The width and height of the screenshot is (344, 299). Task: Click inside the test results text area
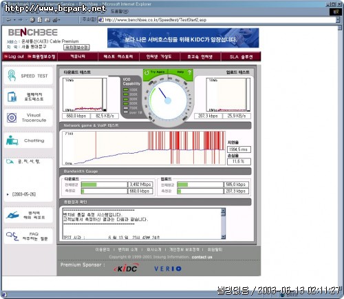[142, 224]
